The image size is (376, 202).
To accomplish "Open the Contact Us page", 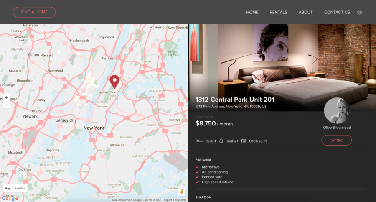I will coord(337,12).
